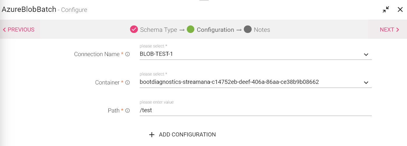Expand the Connection Name dropdown arrow
The width and height of the screenshot is (407, 146).
(366, 54)
